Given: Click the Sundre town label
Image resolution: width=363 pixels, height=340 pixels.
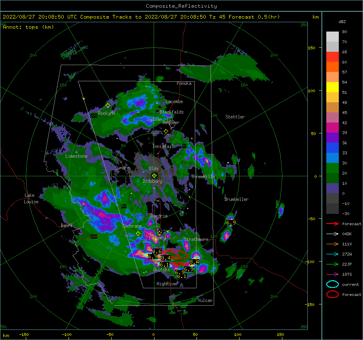Looking at the screenshot, I should (x=123, y=168).
